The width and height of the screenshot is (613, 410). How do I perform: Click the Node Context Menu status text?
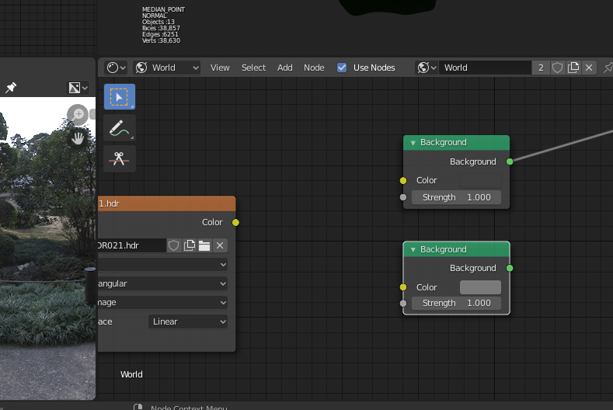(x=189, y=407)
